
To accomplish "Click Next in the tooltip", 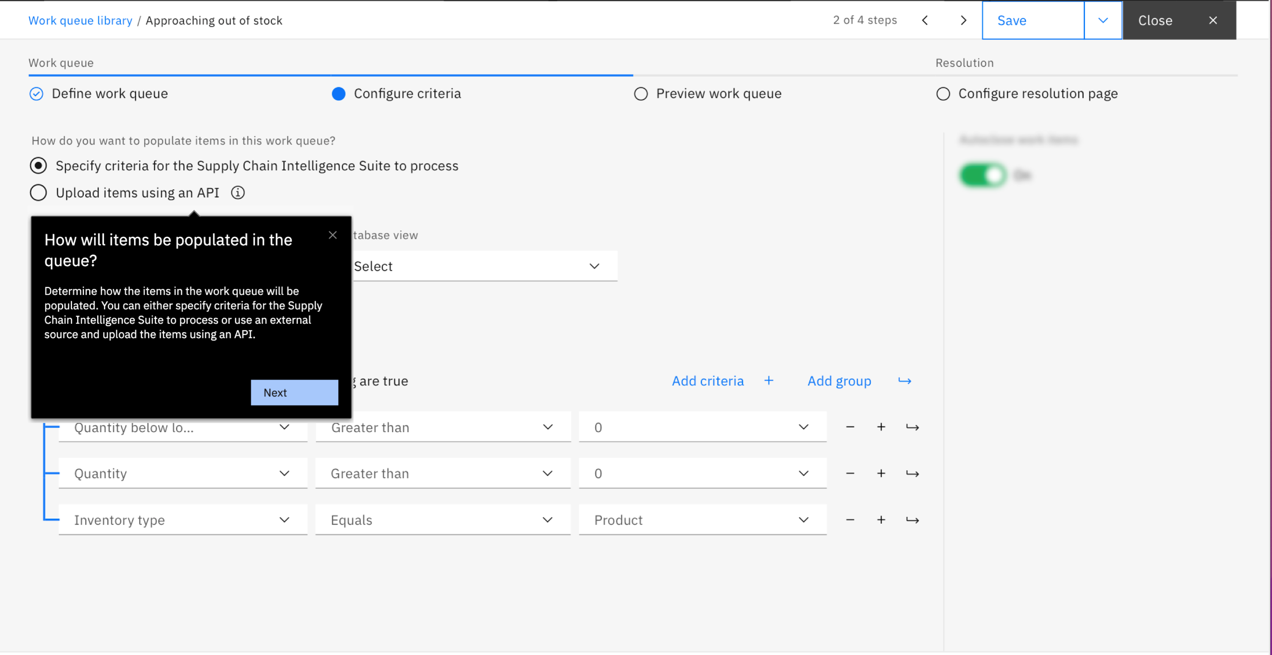I will click(x=294, y=392).
